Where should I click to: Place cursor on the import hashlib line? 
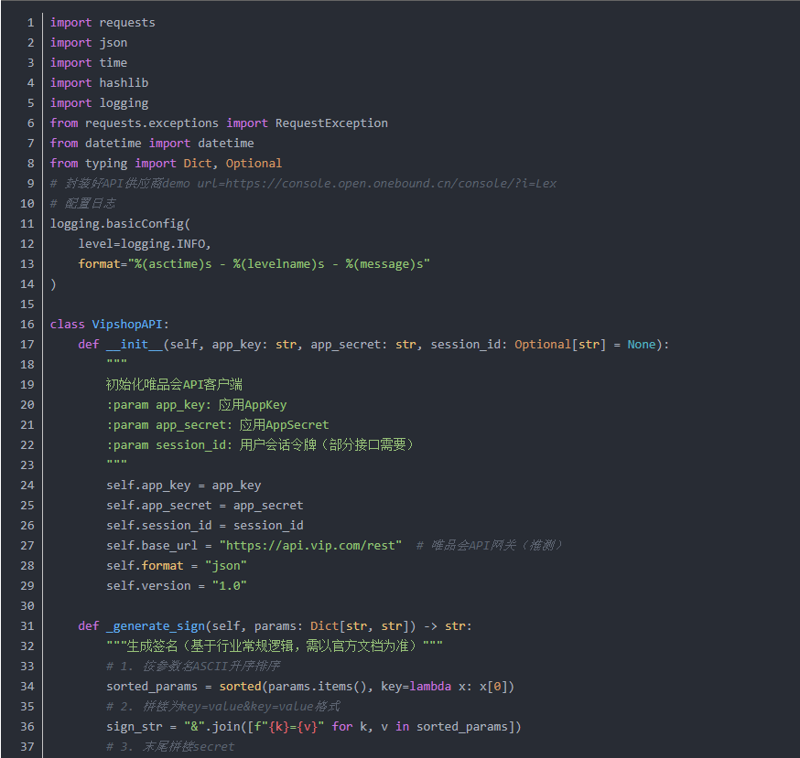99,82
